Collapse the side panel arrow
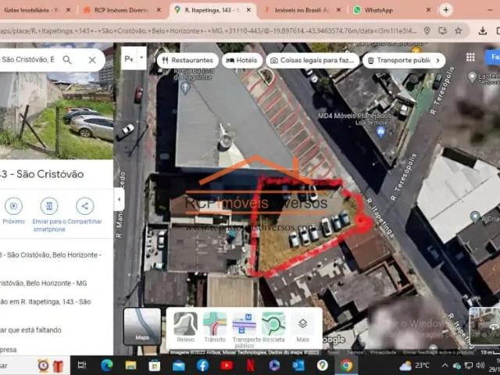 [119, 199]
